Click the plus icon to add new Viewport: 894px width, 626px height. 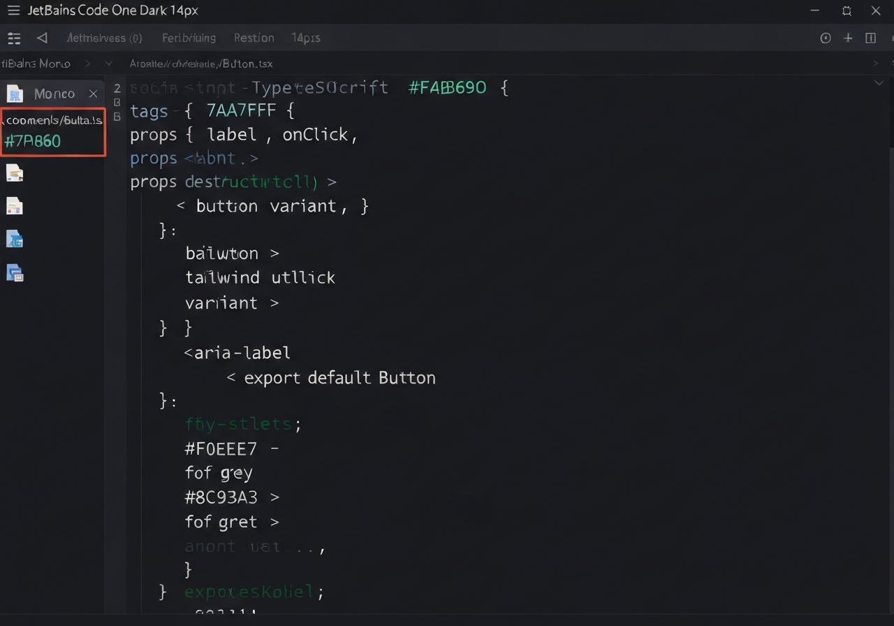point(848,38)
